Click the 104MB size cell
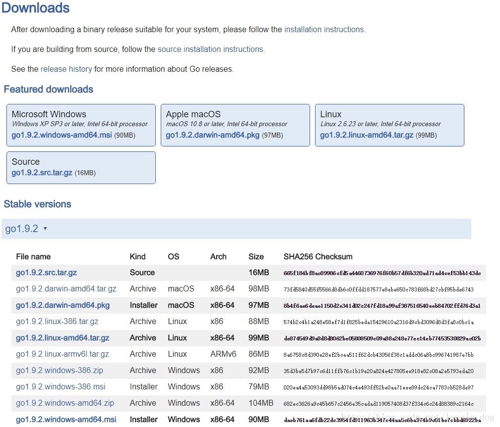 261,403
